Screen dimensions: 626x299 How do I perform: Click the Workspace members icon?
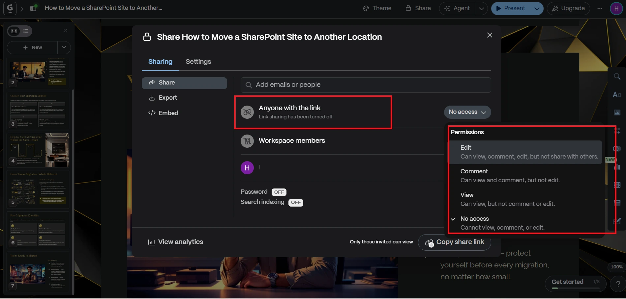247,141
